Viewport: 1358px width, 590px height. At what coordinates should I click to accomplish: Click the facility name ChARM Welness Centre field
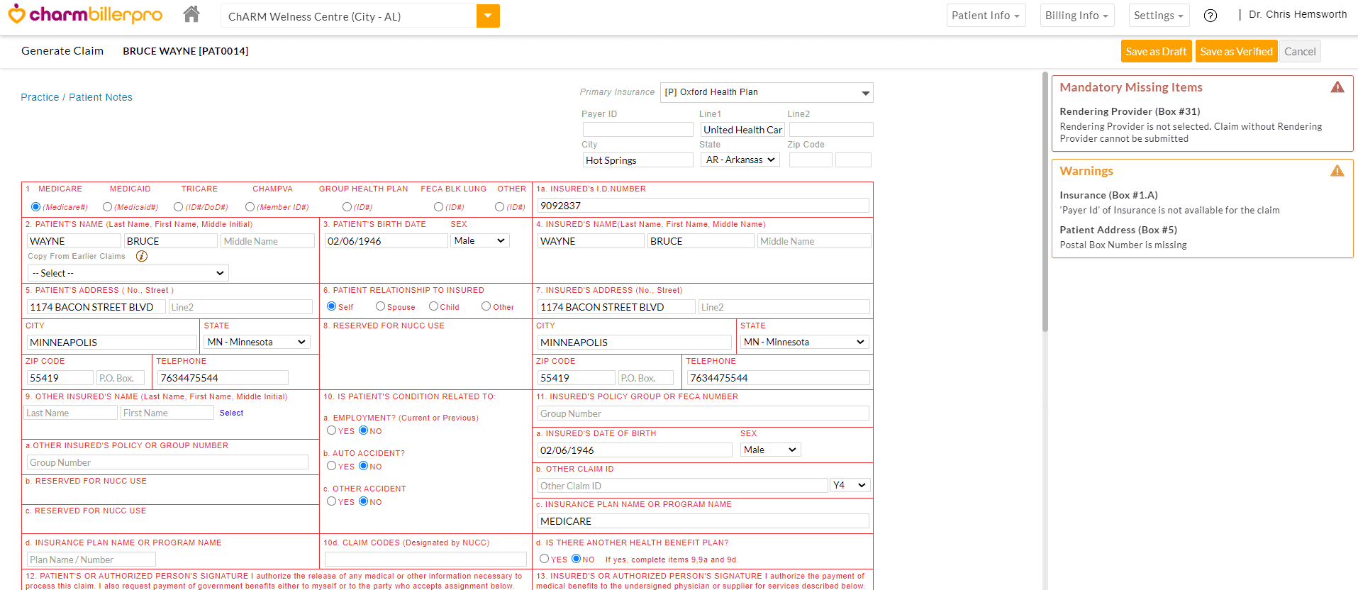(348, 16)
